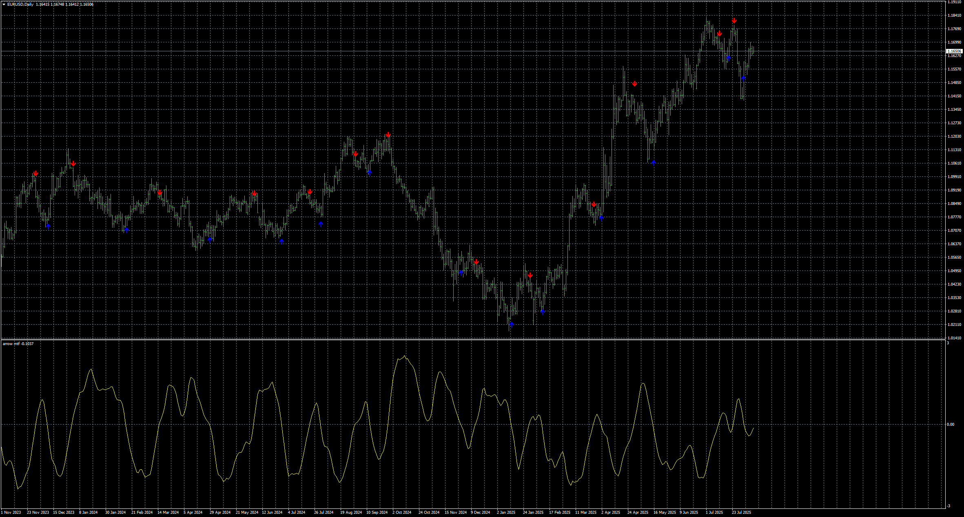Select the current price tag 1.16506
Image resolution: width=964 pixels, height=517 pixels.
click(x=954, y=51)
